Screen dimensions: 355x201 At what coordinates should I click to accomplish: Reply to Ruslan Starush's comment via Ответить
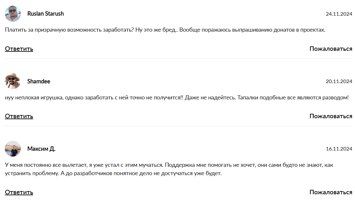coord(19,49)
